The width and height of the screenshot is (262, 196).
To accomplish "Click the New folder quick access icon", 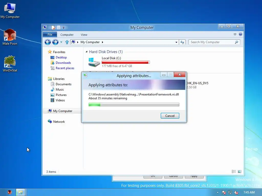I will tap(59, 28).
